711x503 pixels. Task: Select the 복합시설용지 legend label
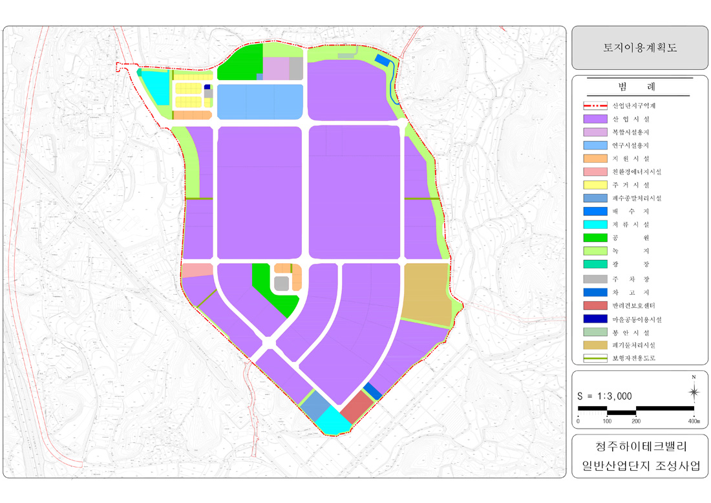coord(631,133)
